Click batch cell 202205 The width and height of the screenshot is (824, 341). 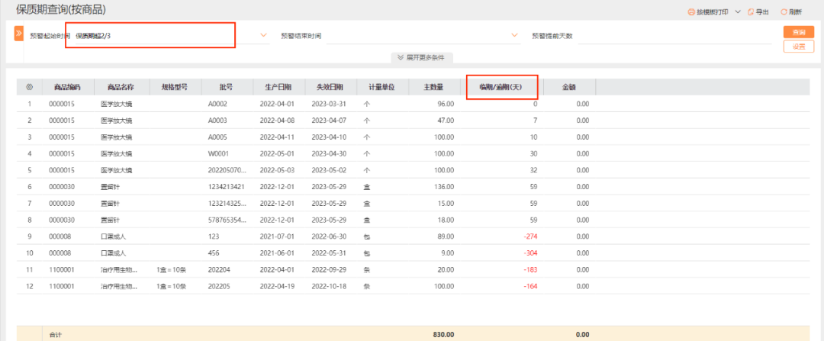(219, 286)
